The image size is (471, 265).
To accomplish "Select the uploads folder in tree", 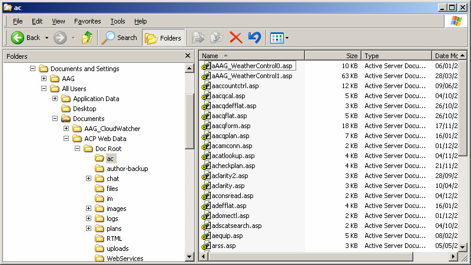I will (x=117, y=249).
